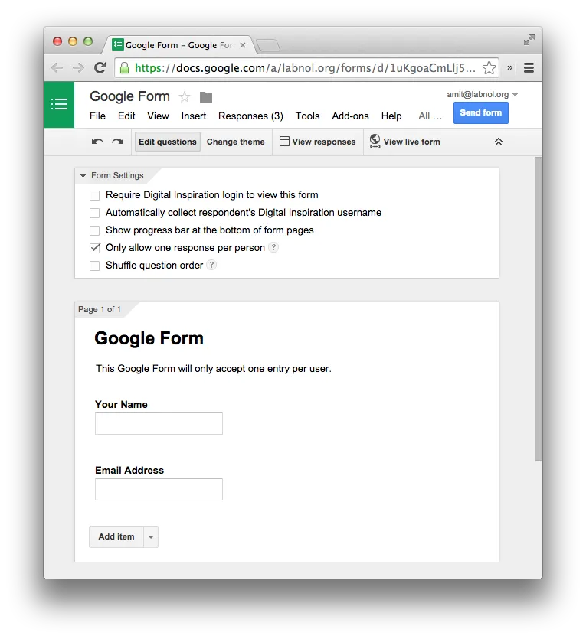Enable Shuffle question order checkbox
Image resolution: width=586 pixels, height=639 pixels.
(x=95, y=266)
